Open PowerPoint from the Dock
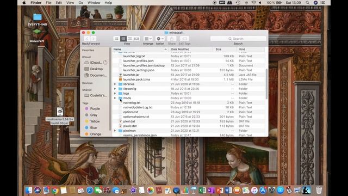 point(220,191)
